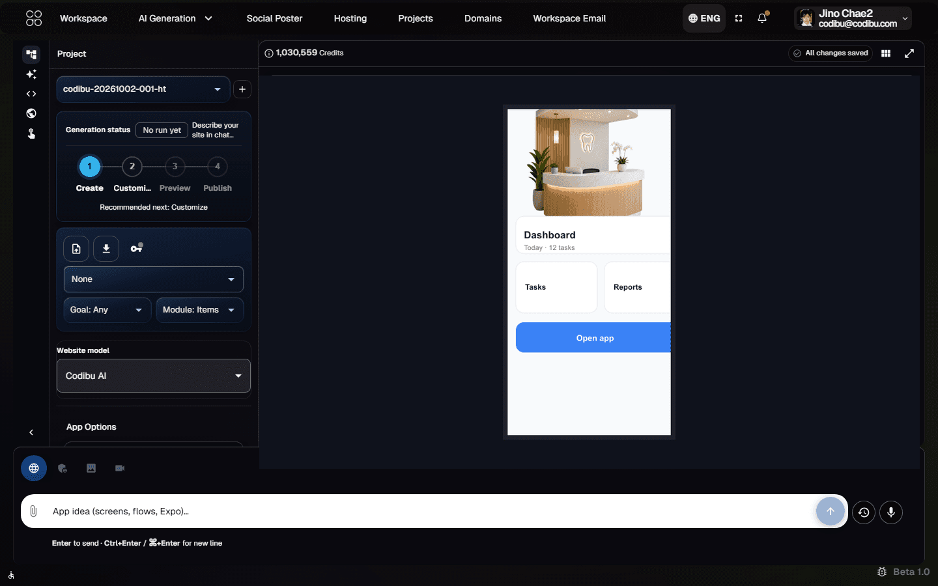Open the code view sidebar icon
938x586 pixels.
[x=31, y=94]
